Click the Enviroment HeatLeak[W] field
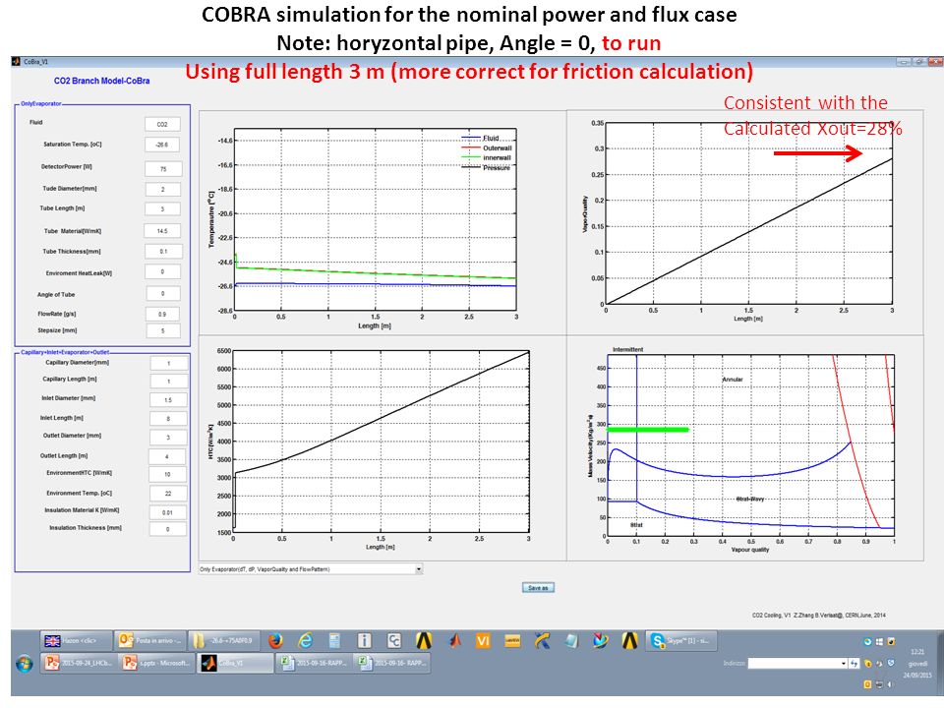The image size is (944, 708). pos(162,272)
